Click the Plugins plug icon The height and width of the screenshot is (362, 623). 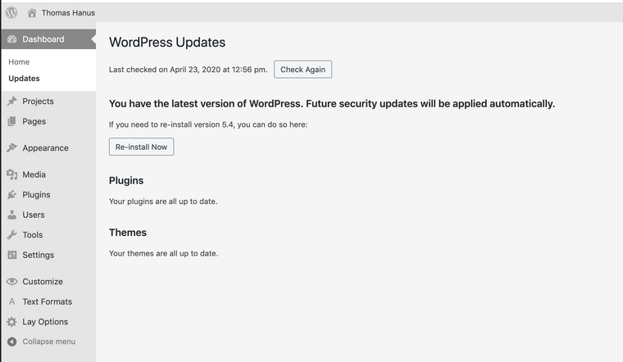(11, 195)
